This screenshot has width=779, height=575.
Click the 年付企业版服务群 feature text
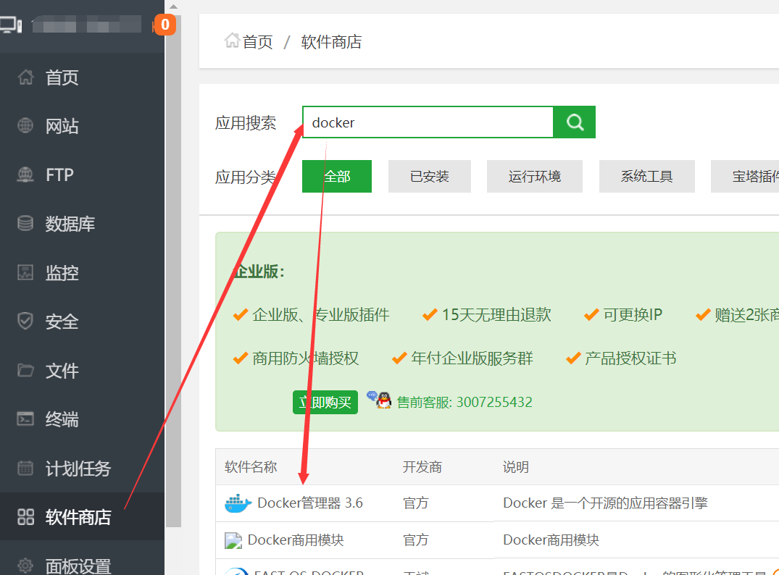pos(472,358)
